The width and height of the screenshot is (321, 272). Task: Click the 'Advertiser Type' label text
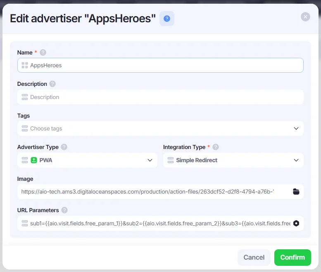[38, 147]
